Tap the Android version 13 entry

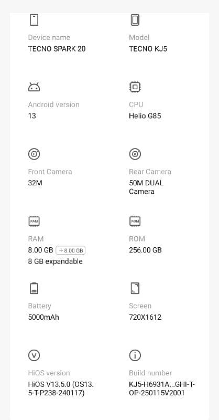point(32,116)
